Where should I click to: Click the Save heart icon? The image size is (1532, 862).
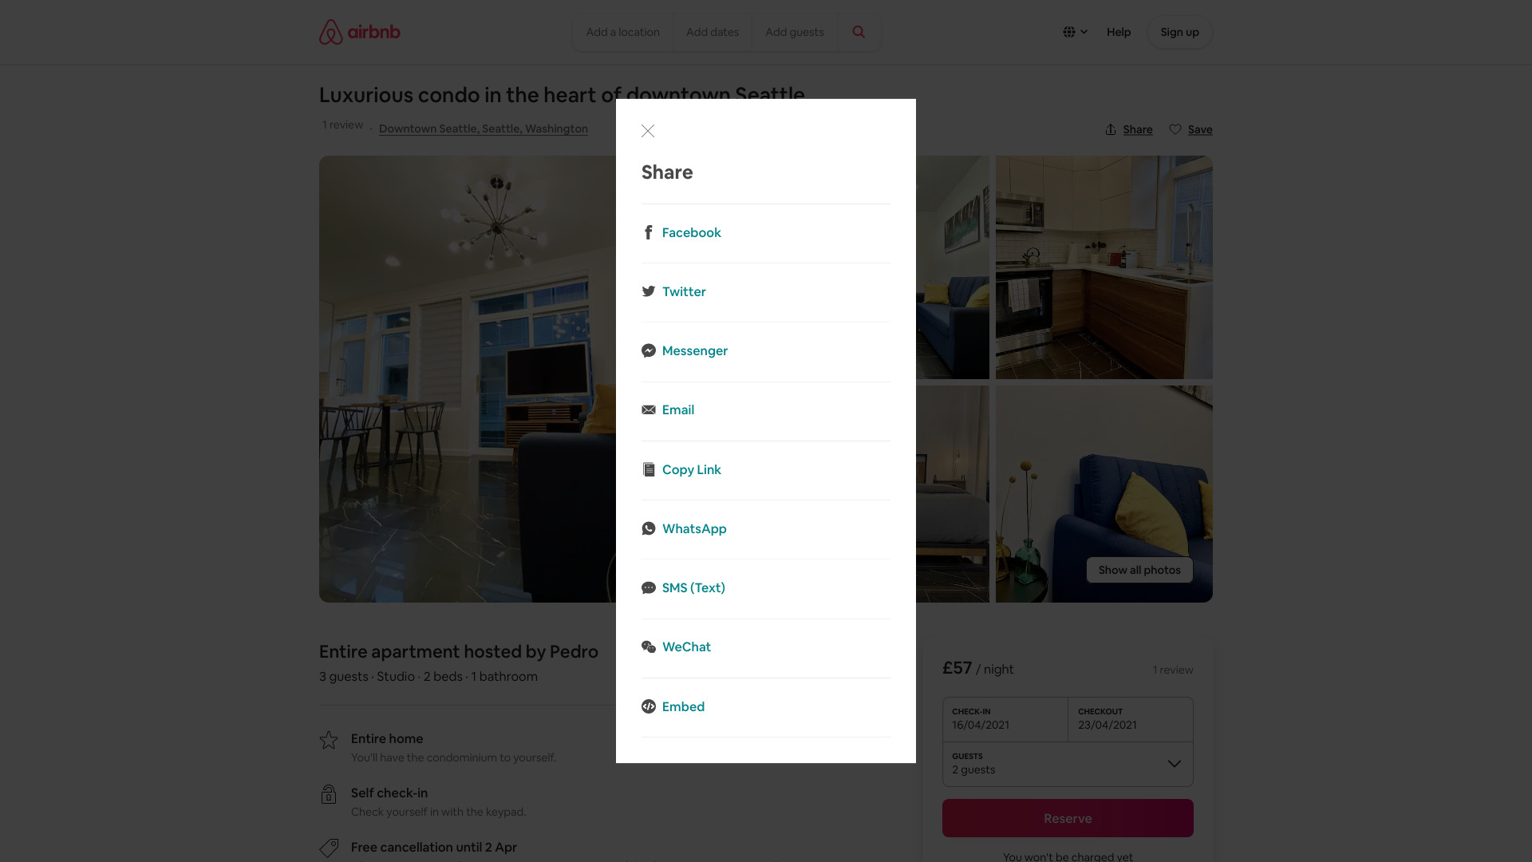(1175, 129)
